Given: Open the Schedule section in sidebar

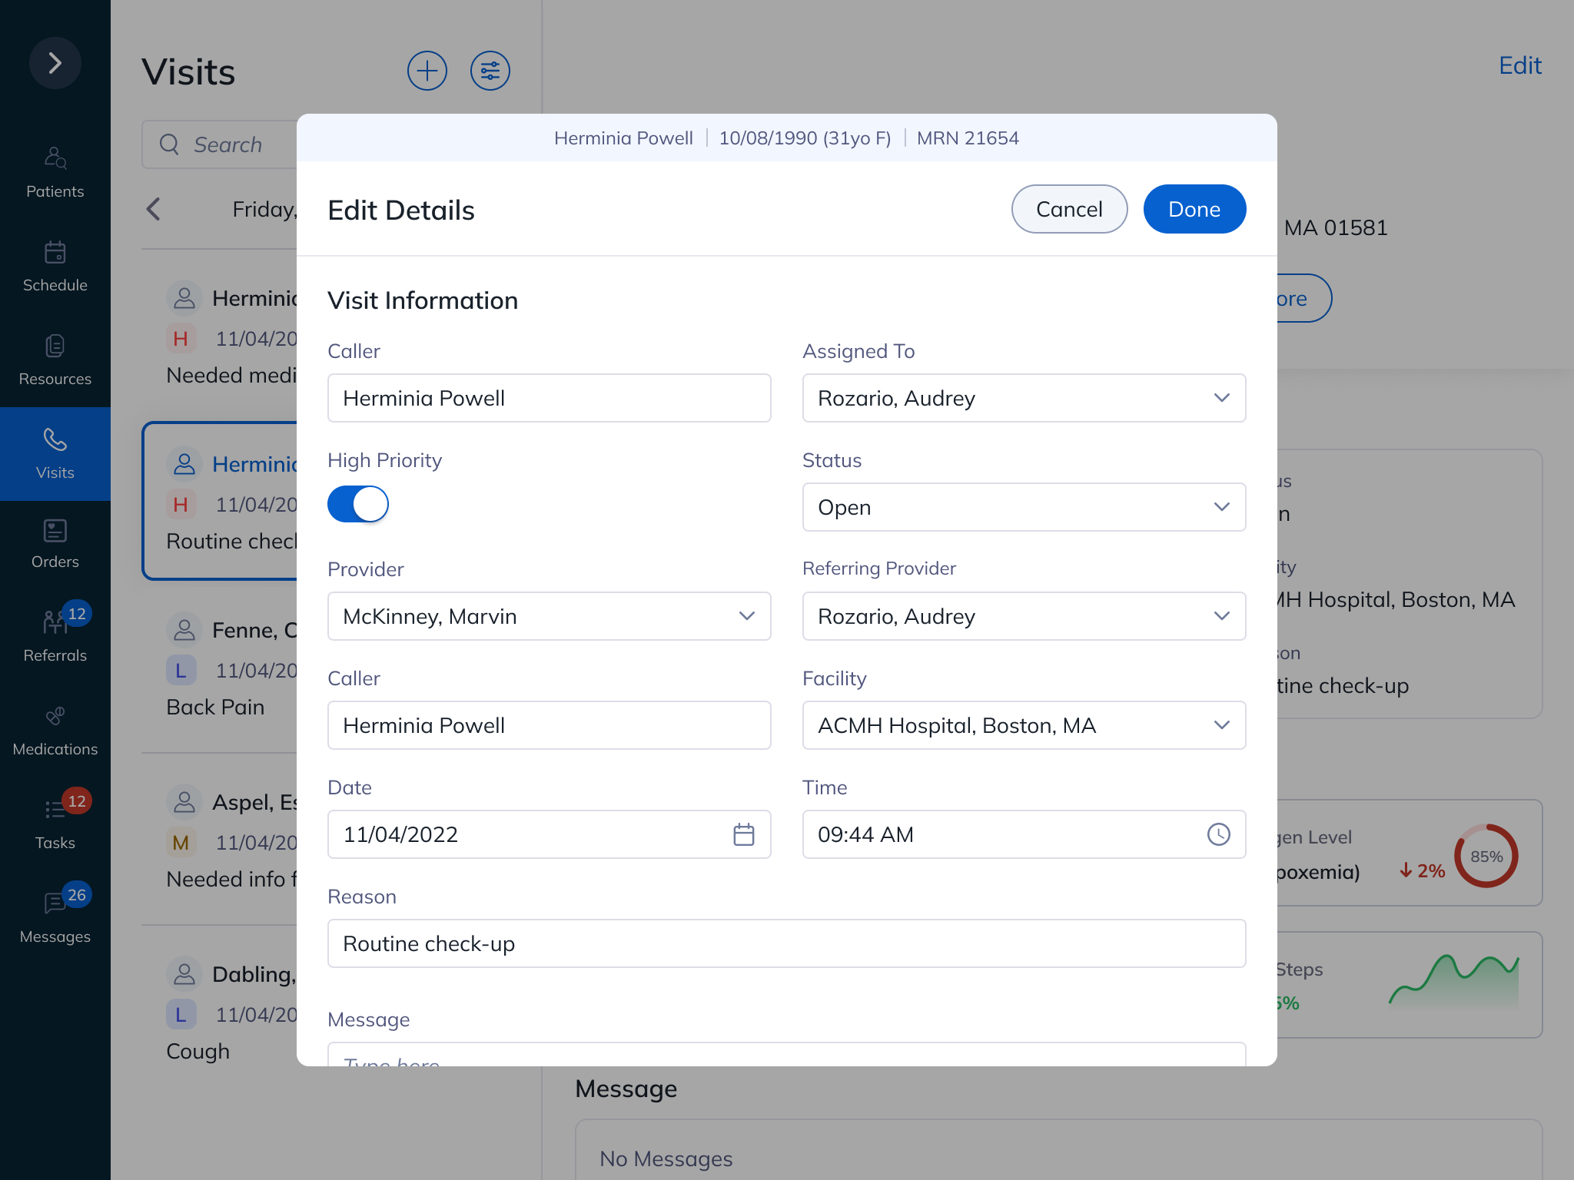Looking at the screenshot, I should pyautogui.click(x=55, y=264).
